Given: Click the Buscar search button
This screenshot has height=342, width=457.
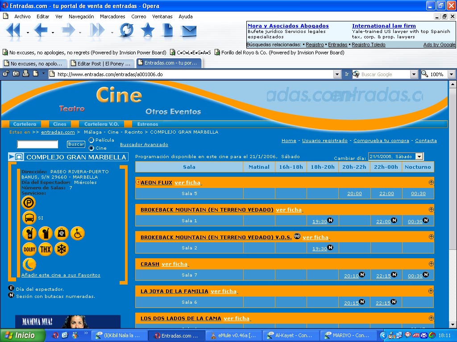Looking at the screenshot, I should 76,144.
